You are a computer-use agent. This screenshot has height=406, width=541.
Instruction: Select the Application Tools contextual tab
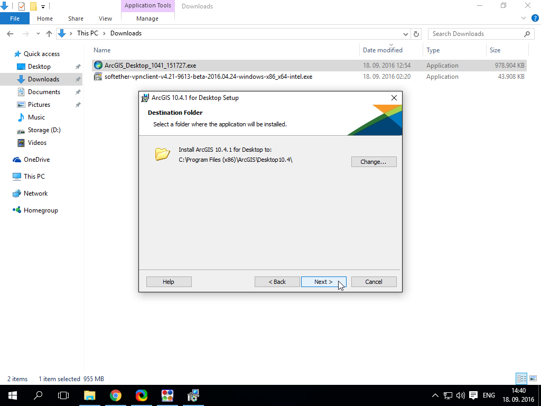tap(148, 5)
